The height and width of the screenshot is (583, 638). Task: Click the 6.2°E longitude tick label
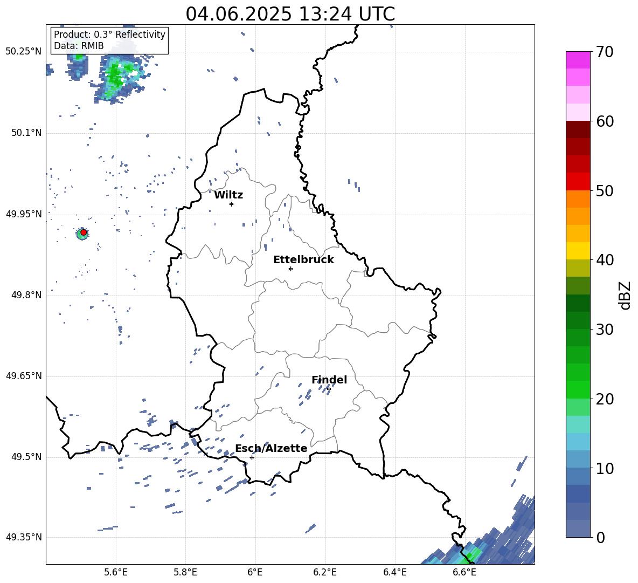coord(325,573)
